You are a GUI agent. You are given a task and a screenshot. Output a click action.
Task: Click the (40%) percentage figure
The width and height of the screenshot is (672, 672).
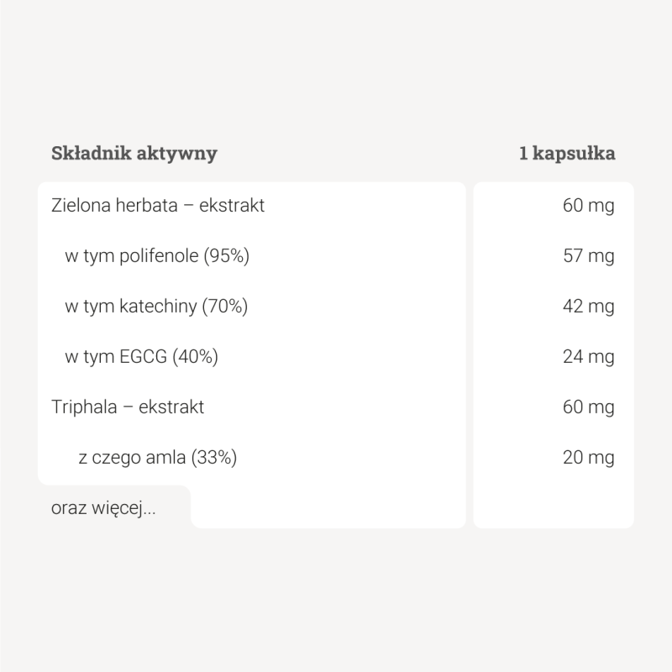click(x=195, y=357)
